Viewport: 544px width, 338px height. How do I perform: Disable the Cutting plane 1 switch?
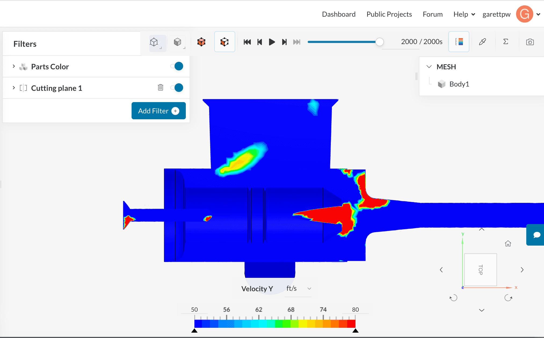[177, 88]
